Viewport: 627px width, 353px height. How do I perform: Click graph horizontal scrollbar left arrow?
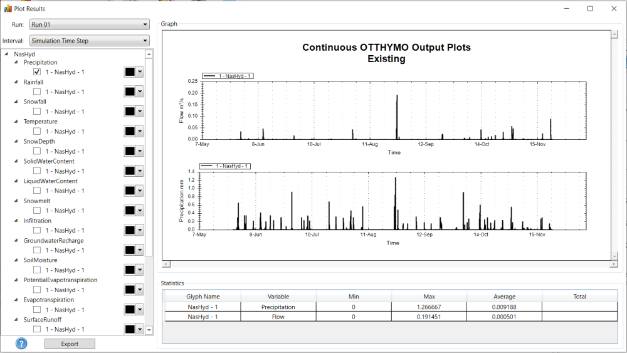(166, 264)
